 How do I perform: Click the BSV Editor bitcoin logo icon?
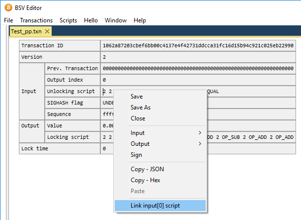[8, 7]
